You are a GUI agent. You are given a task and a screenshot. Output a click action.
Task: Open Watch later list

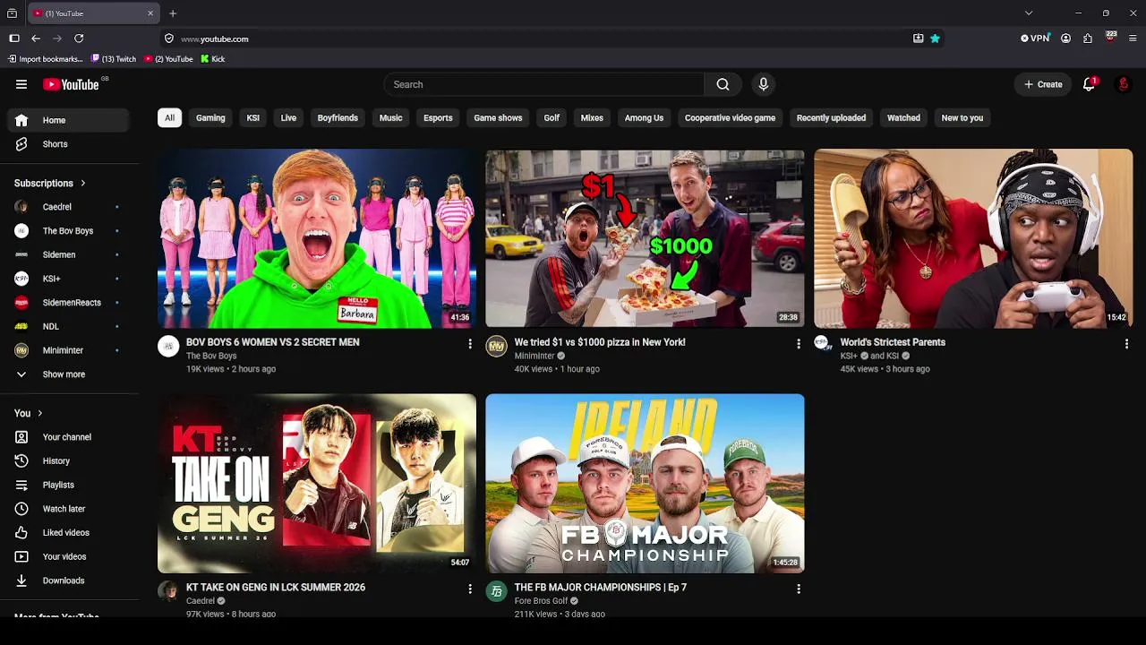pos(70,509)
